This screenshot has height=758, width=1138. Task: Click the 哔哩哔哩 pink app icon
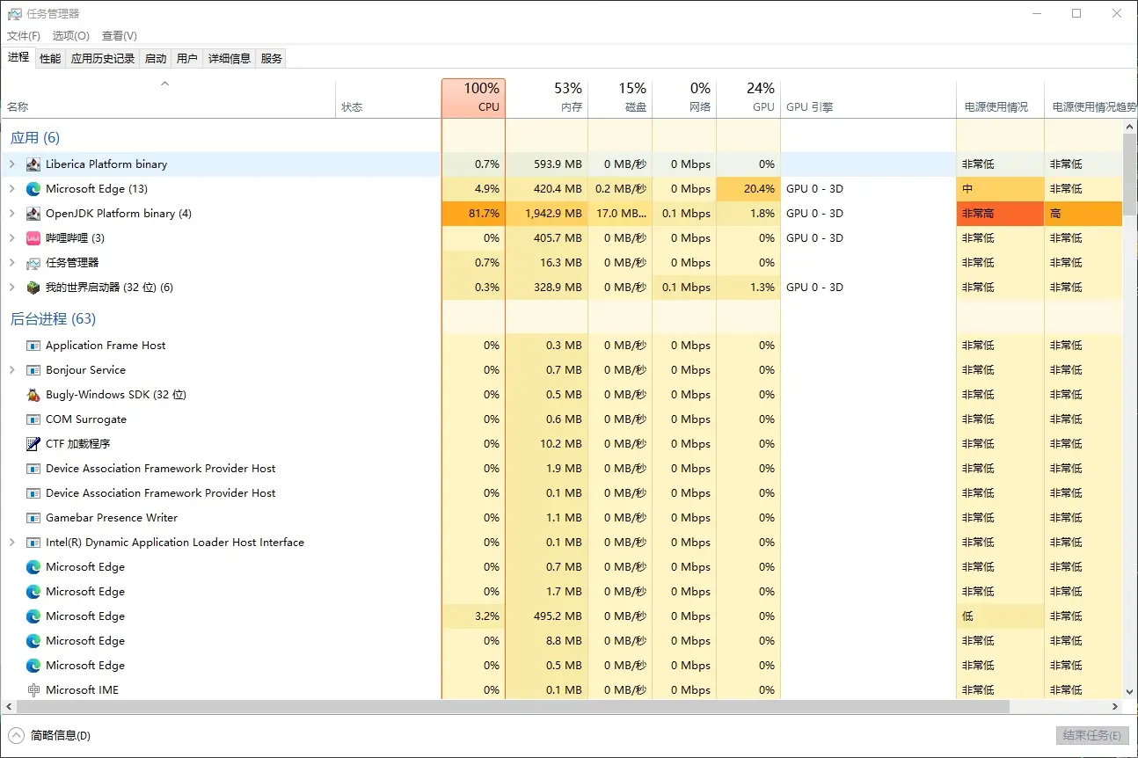click(x=33, y=238)
